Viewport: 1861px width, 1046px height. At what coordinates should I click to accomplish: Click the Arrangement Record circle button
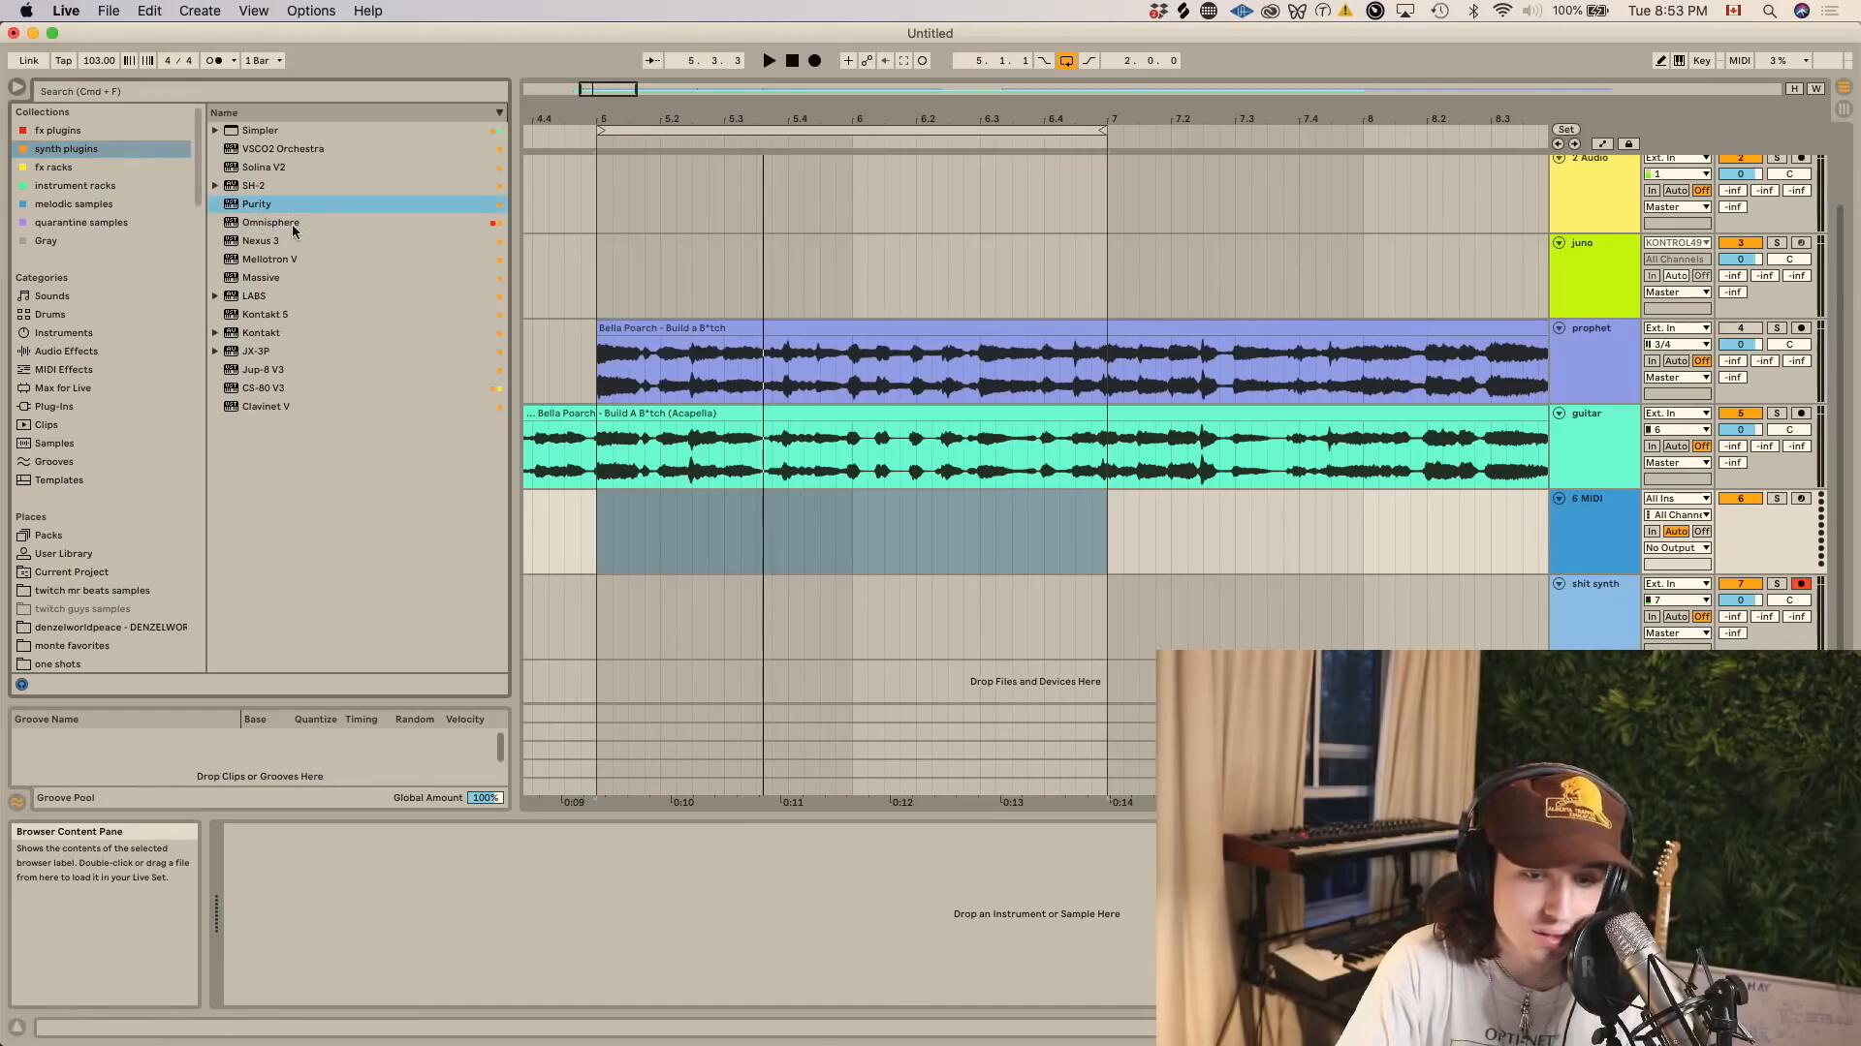point(815,60)
